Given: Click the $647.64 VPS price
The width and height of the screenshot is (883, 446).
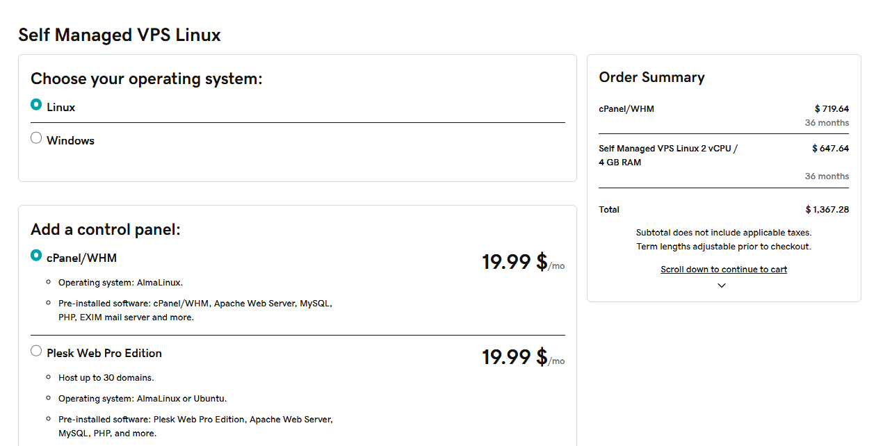Looking at the screenshot, I should click(x=830, y=149).
